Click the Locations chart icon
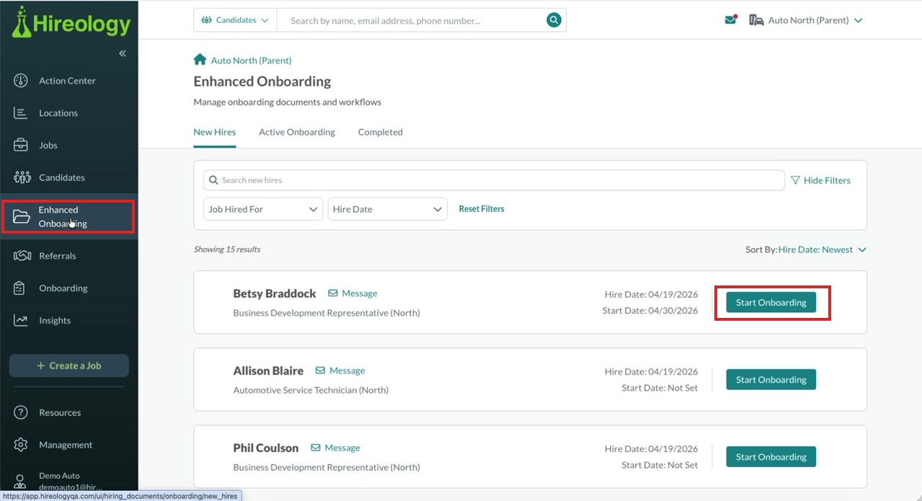Image resolution: width=922 pixels, height=501 pixels. pos(21,113)
